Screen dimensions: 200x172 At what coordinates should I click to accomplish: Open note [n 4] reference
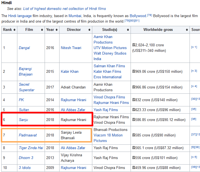pyautogui.click(x=194, y=86)
